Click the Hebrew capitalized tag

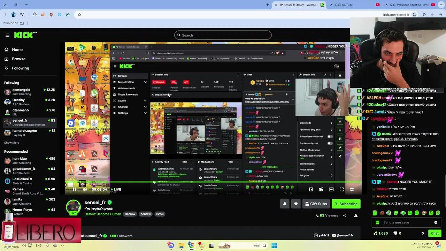point(130,214)
